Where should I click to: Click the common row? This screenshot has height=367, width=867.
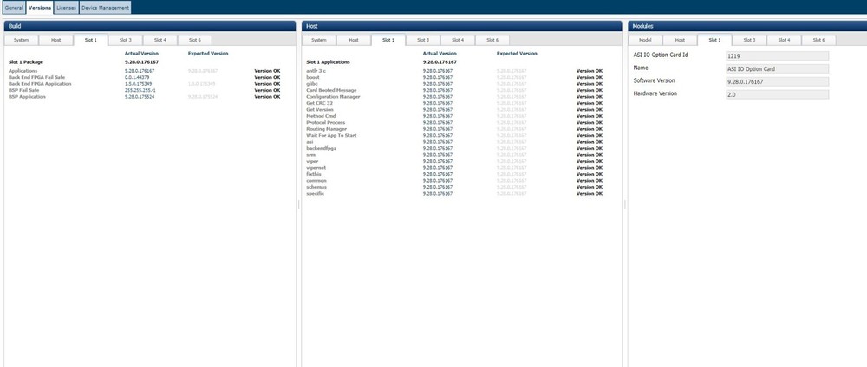[454, 180]
